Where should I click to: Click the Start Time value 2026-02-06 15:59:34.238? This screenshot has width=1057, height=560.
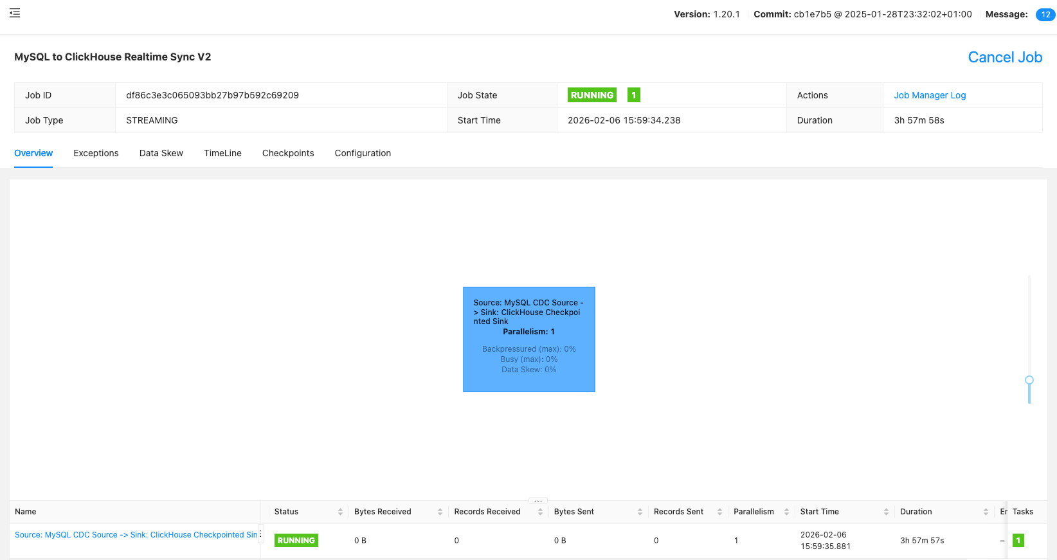click(624, 120)
